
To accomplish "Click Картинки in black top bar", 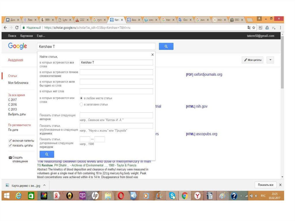I will click(x=27, y=36).
